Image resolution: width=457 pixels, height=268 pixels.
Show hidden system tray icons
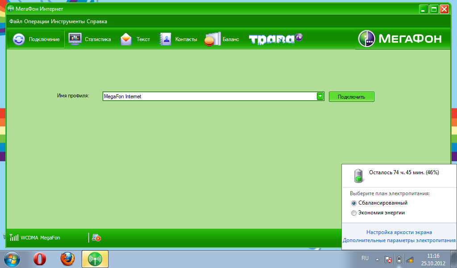(x=377, y=259)
